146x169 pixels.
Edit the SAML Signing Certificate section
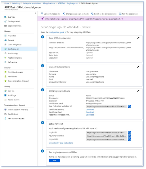coord(138,91)
